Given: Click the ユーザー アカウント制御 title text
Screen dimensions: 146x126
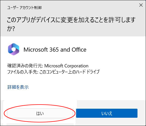Looking at the screenshot, I should 25,8.
